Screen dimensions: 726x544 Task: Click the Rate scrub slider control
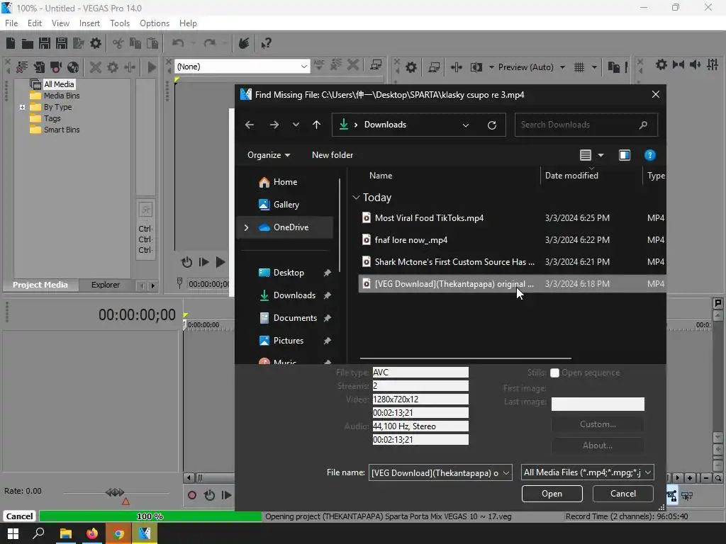115,493
